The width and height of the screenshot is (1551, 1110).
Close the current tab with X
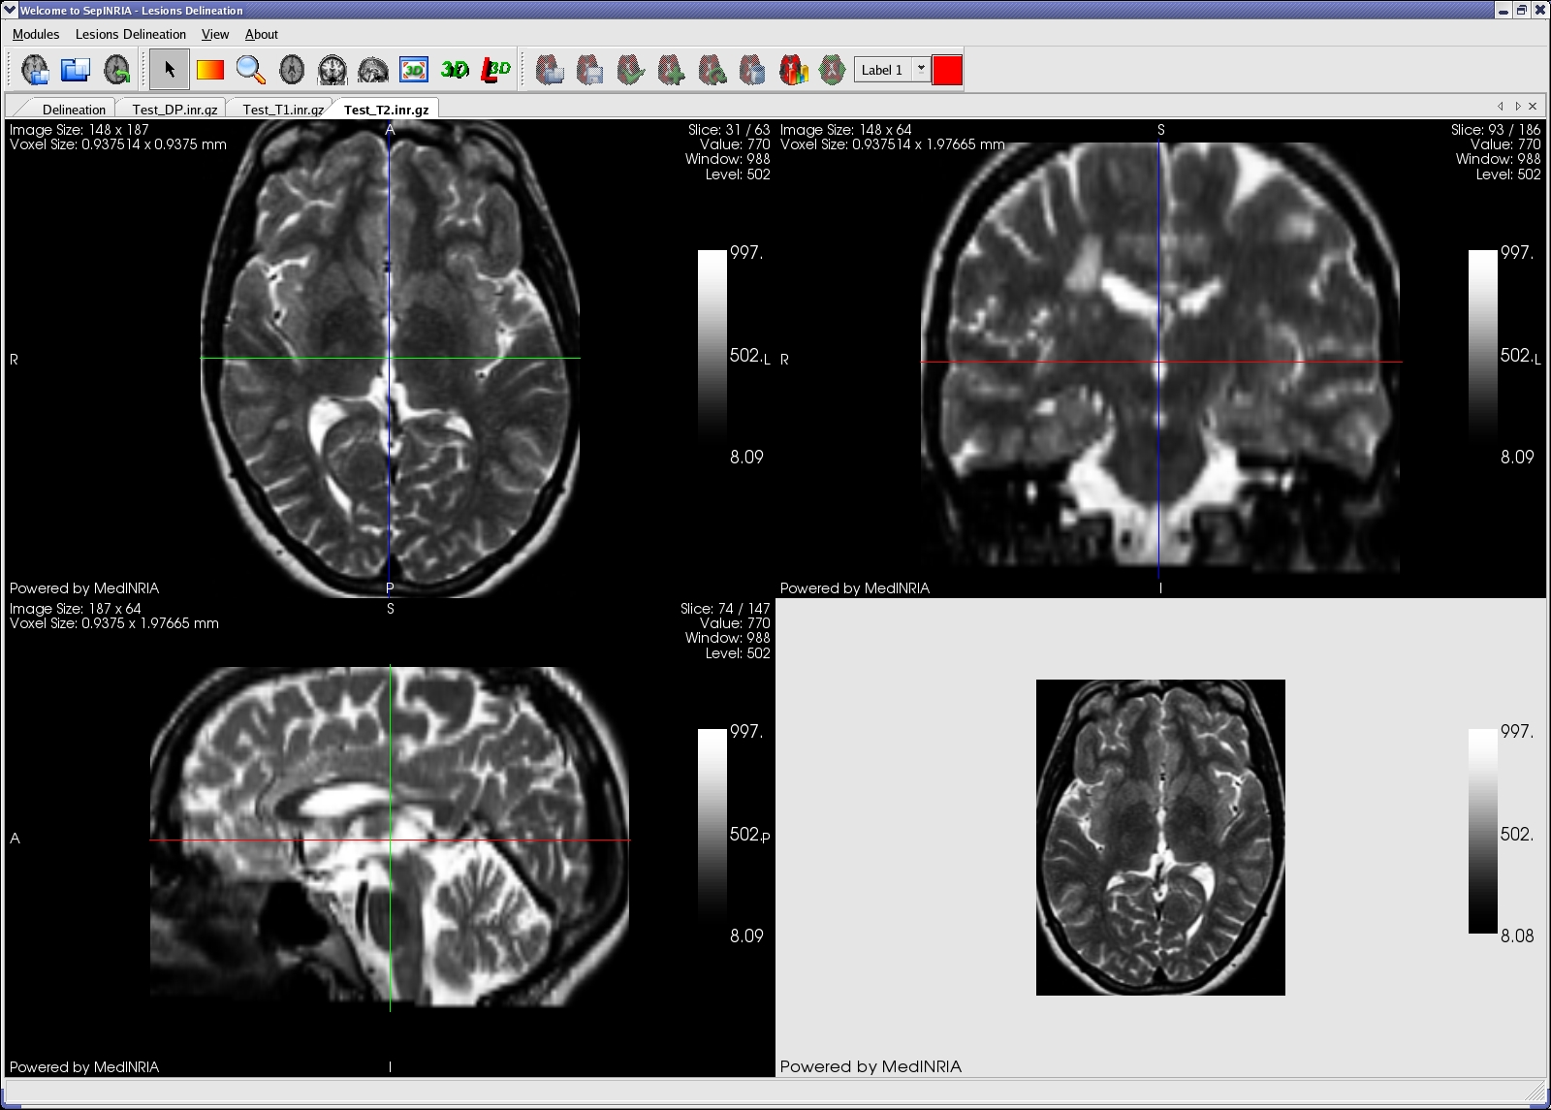(x=1533, y=107)
